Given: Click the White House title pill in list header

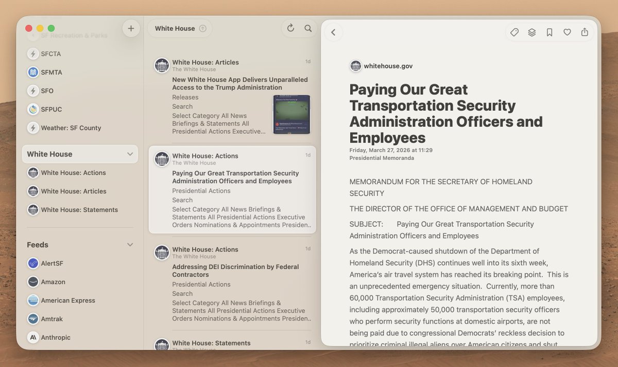Looking at the screenshot, I should (180, 28).
